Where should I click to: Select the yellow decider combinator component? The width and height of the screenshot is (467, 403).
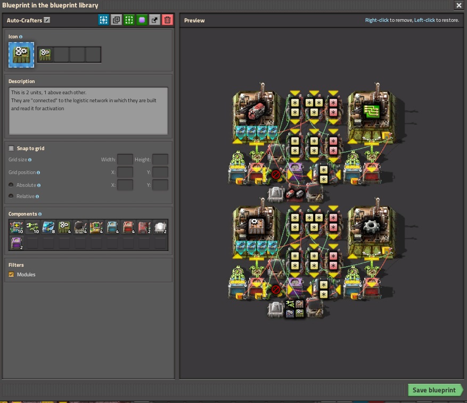click(x=96, y=227)
